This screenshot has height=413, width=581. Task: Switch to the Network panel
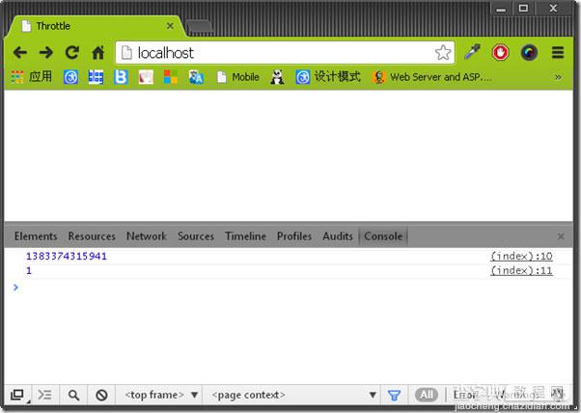147,236
